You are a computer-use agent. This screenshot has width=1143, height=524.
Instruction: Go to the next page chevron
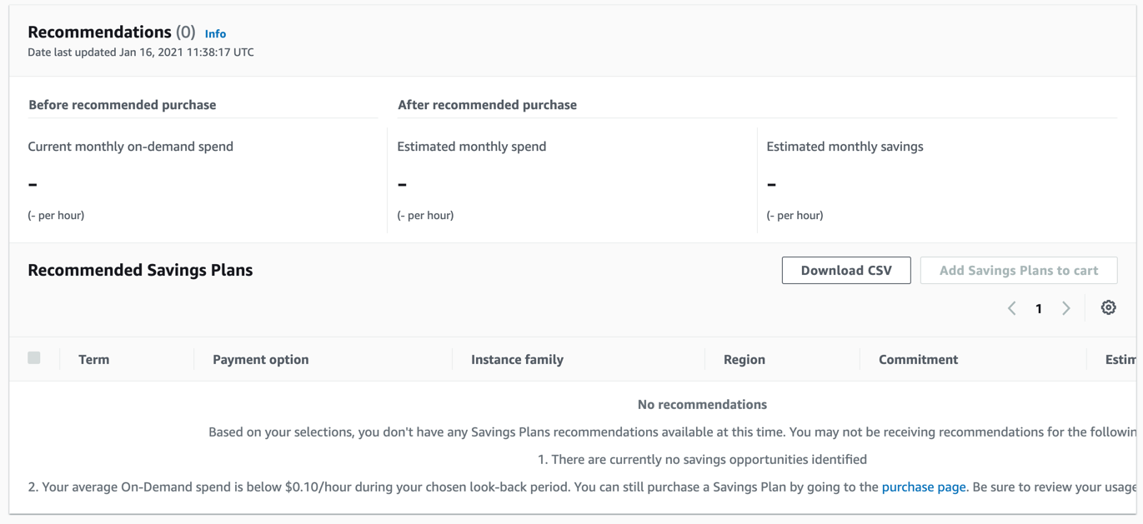click(1066, 307)
